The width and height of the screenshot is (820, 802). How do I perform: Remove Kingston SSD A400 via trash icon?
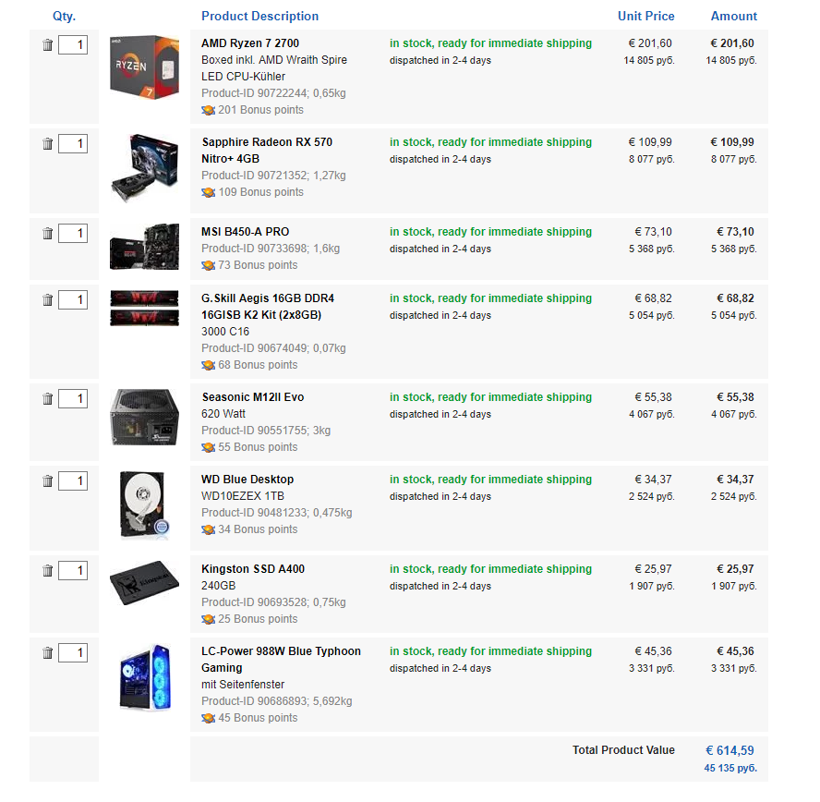click(48, 570)
